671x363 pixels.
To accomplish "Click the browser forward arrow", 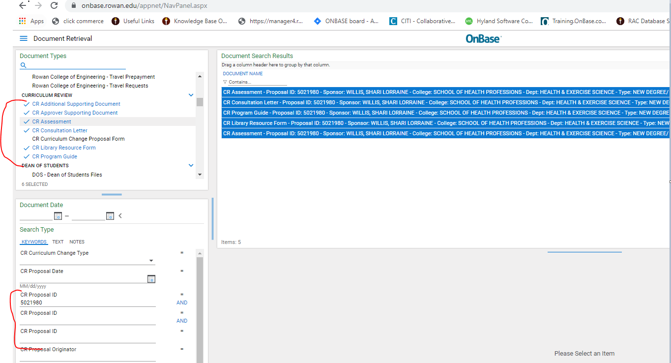I will [x=38, y=5].
